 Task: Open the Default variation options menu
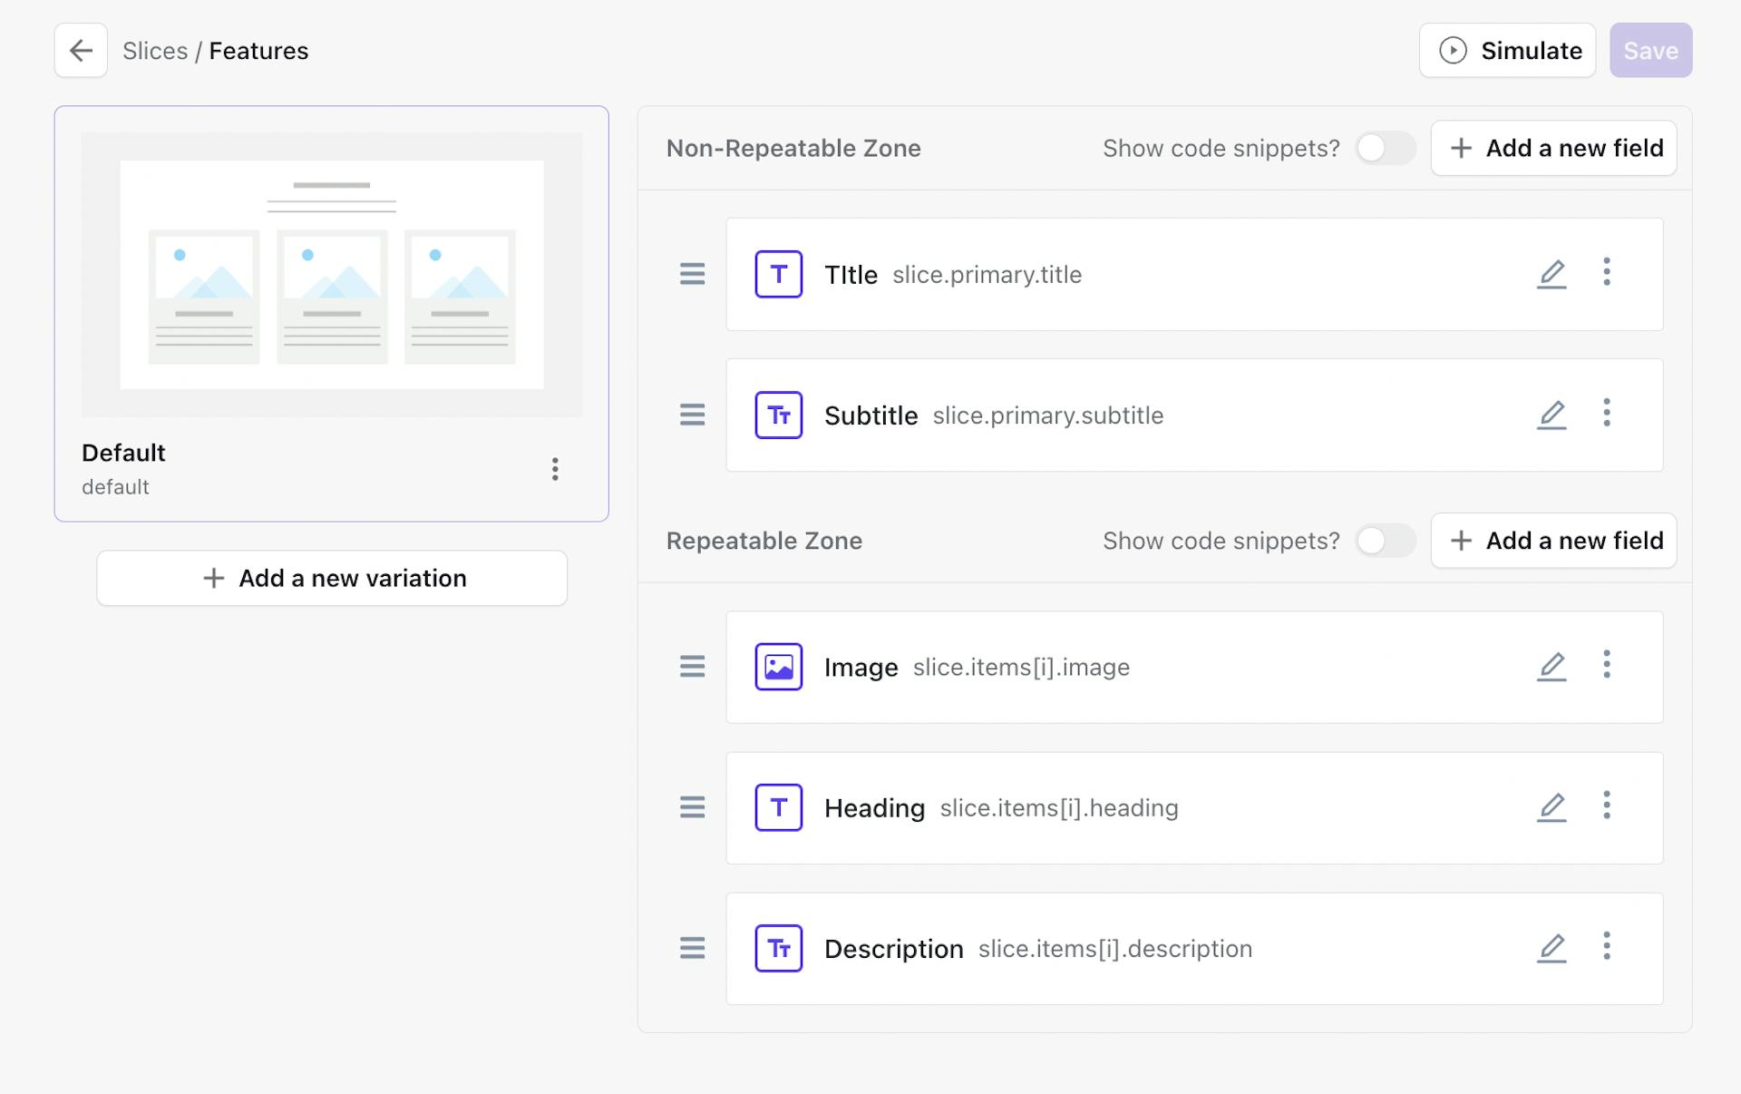click(555, 469)
